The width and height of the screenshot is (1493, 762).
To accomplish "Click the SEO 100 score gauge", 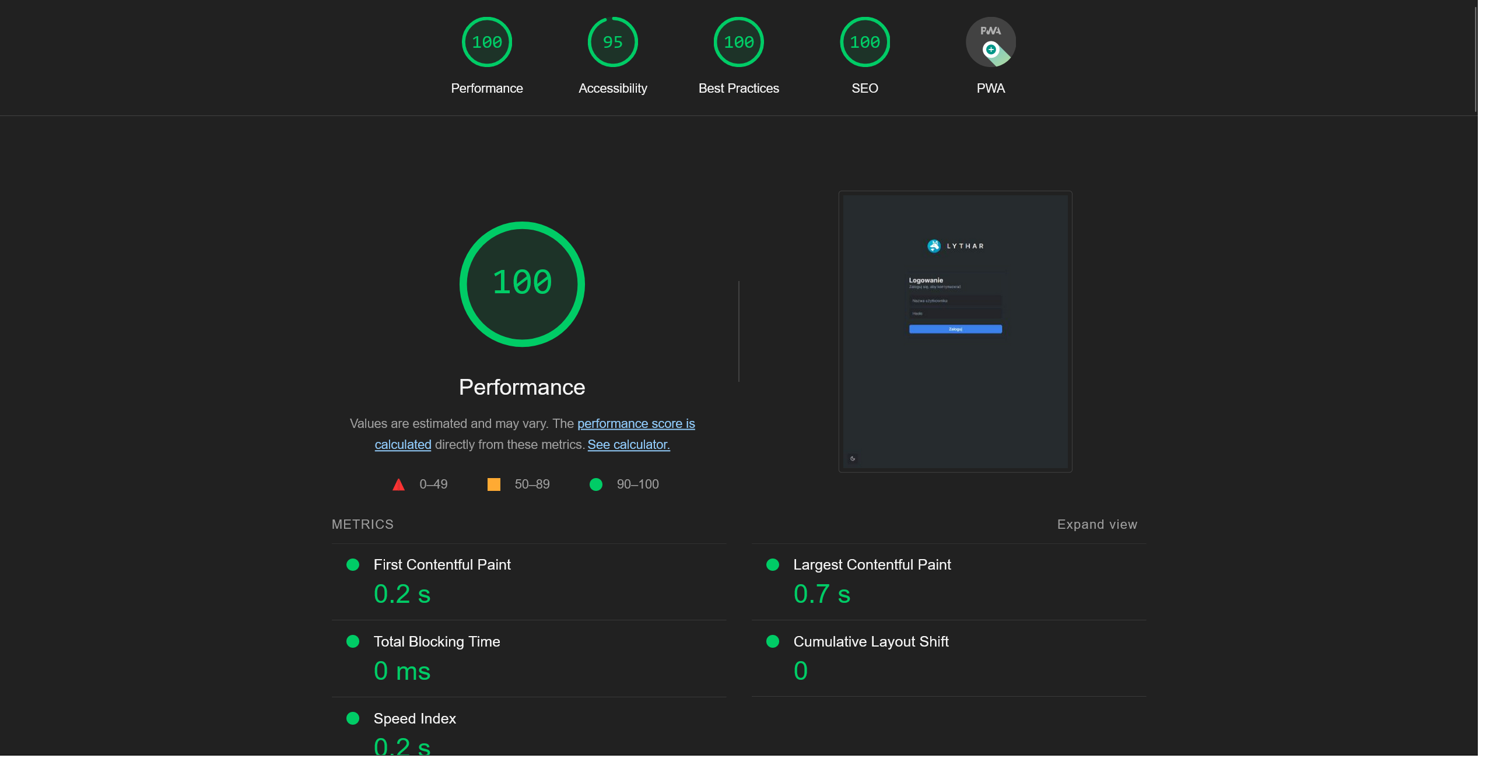I will pos(864,42).
